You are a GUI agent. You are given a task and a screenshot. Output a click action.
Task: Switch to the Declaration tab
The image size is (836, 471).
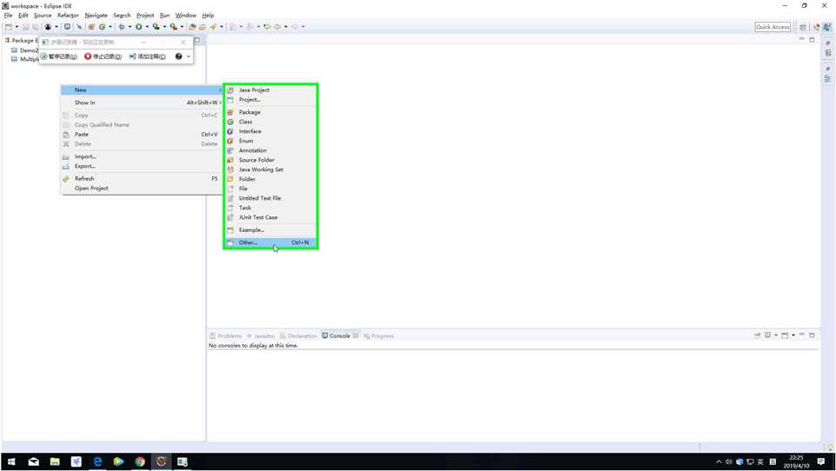point(298,336)
